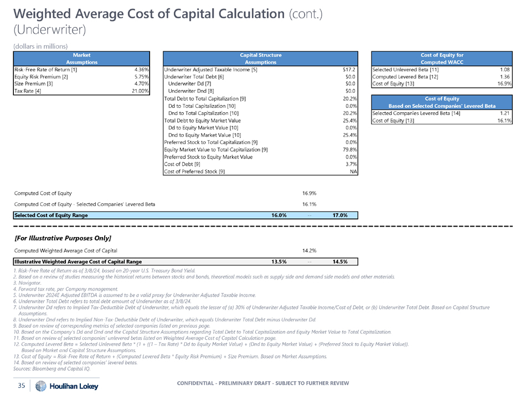Click the Selected Cost of Equity Range row label
Screen dimensions: 526x394
pos(50,215)
